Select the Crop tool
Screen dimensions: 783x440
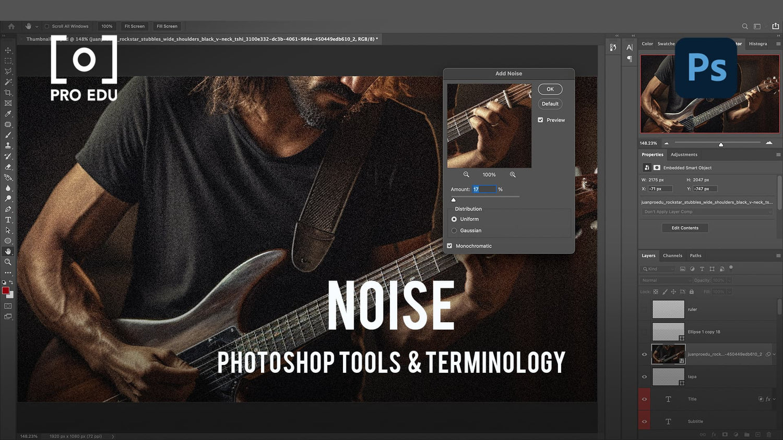(x=8, y=92)
